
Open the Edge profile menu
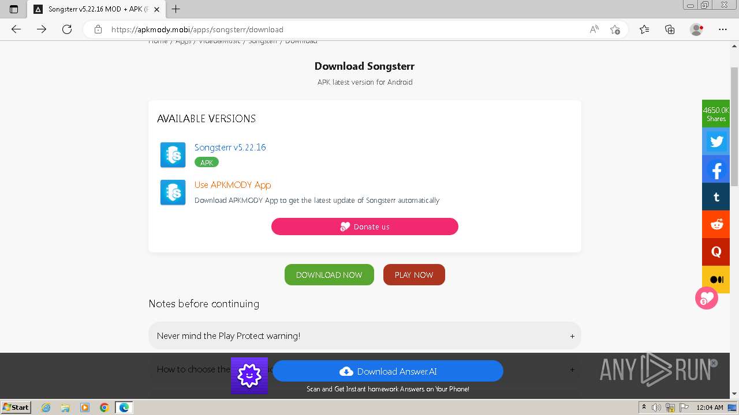click(x=697, y=29)
